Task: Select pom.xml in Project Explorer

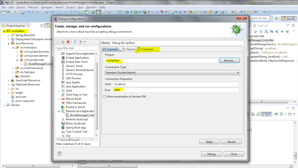Action: point(19,97)
